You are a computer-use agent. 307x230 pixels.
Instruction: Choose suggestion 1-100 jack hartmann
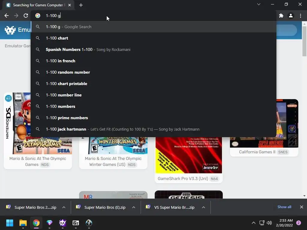[153, 129]
